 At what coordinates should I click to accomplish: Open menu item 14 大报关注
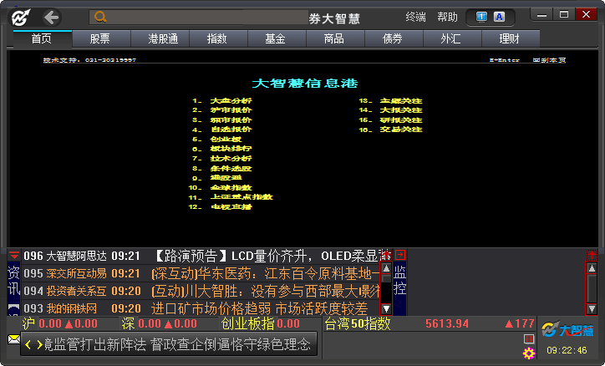(x=390, y=110)
